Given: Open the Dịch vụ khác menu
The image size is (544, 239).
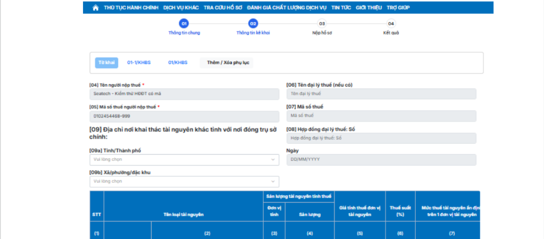Looking at the screenshot, I should pyautogui.click(x=181, y=8).
